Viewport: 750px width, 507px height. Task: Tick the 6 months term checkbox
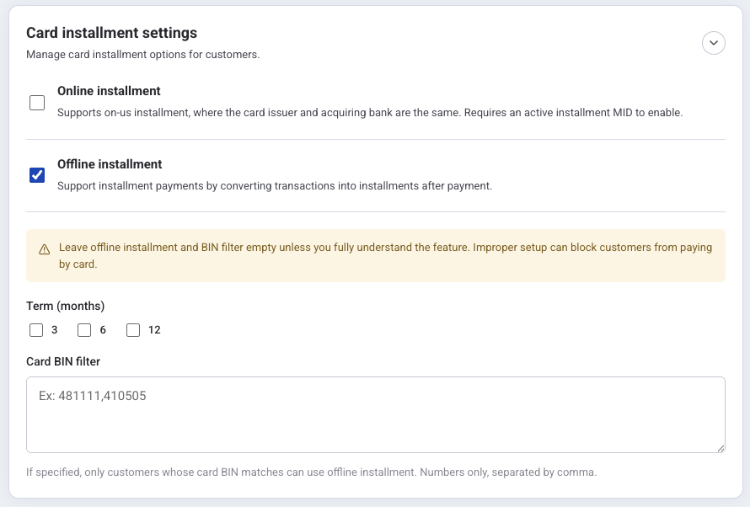[84, 330]
